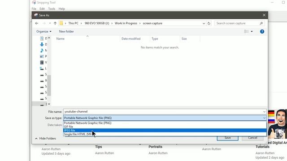Choose Portable Network Graphic file (PNG) option

coord(165,123)
